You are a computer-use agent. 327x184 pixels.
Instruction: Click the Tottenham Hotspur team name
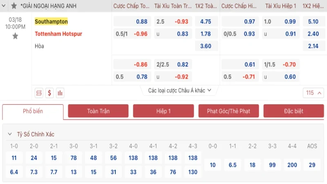tap(58, 34)
